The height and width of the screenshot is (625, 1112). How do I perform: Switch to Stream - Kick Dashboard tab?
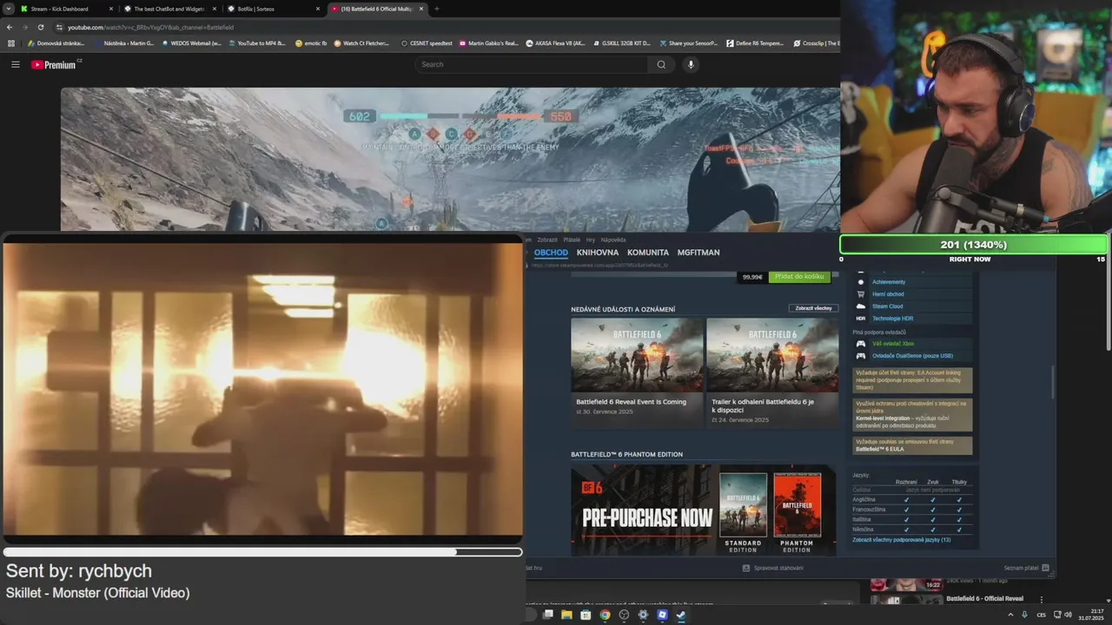coord(67,9)
